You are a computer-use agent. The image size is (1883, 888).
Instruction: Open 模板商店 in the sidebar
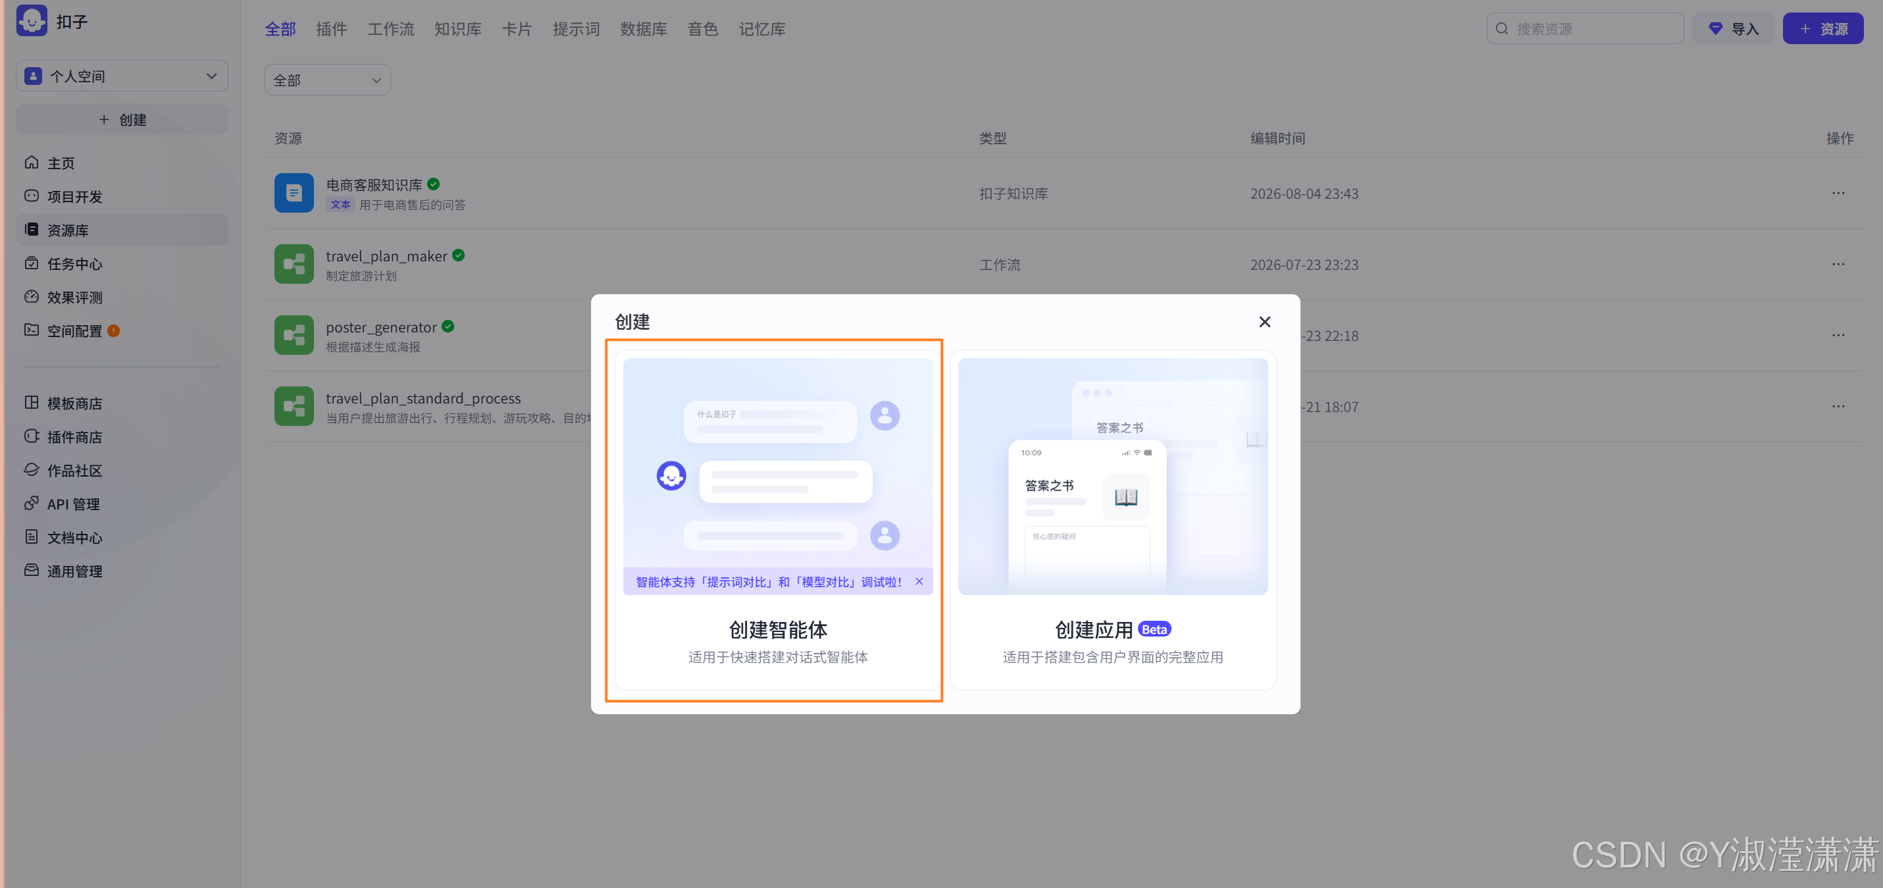coord(122,404)
